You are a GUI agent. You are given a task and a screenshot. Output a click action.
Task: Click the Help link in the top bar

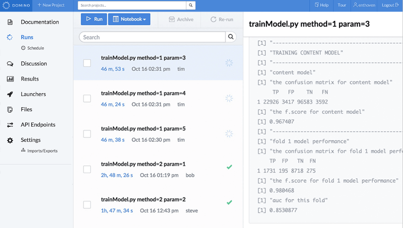click(321, 5)
